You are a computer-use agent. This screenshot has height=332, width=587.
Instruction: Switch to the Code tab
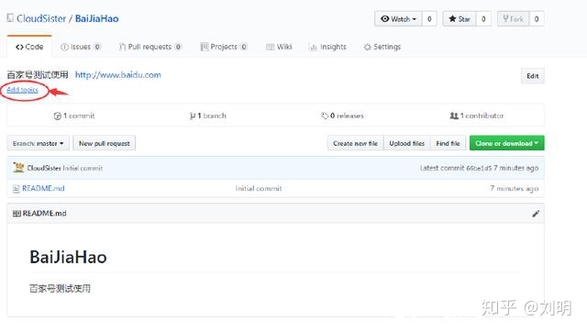(29, 47)
